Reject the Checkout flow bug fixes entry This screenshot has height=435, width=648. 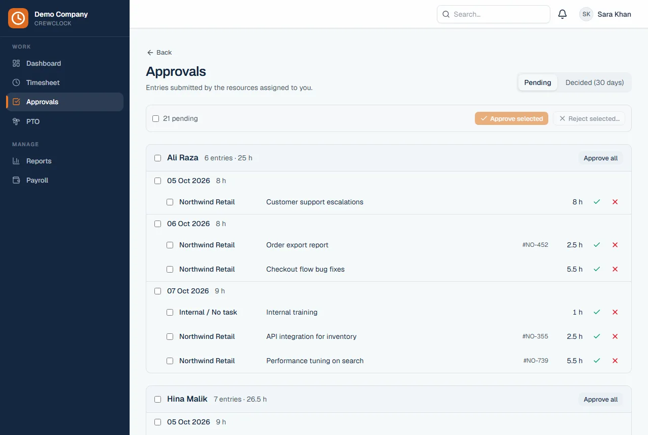pos(615,269)
